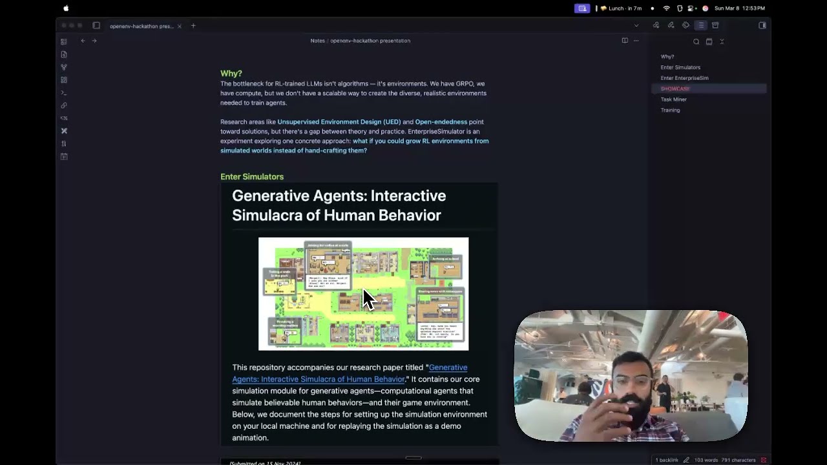The width and height of the screenshot is (827, 465).
Task: Click the purple screen-sharing menu bar icon
Action: pos(582,8)
